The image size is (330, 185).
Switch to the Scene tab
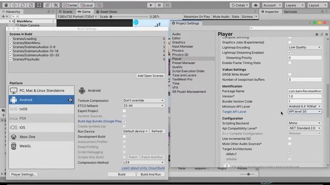[65, 11]
